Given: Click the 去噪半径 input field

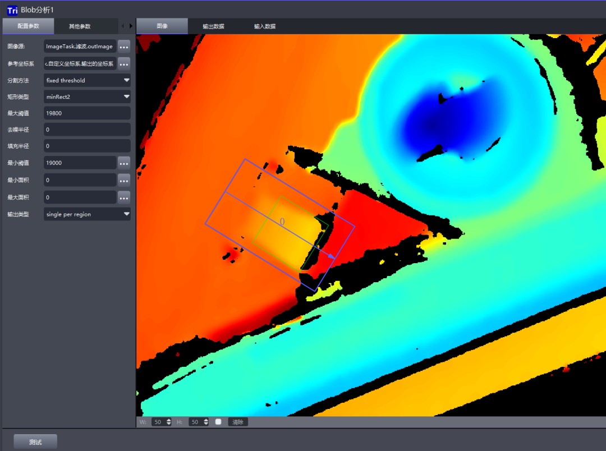Looking at the screenshot, I should click(87, 130).
